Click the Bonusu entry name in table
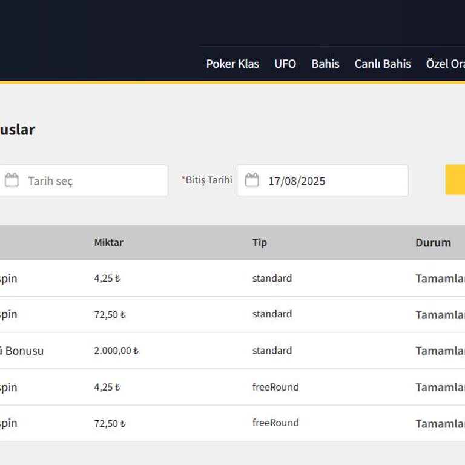 click(x=23, y=351)
